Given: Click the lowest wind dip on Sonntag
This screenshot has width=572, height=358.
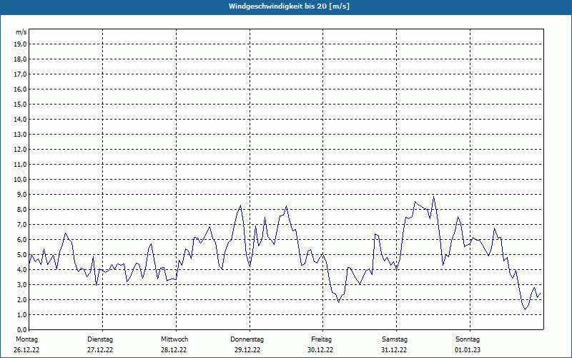Looking at the screenshot, I should (x=526, y=309).
